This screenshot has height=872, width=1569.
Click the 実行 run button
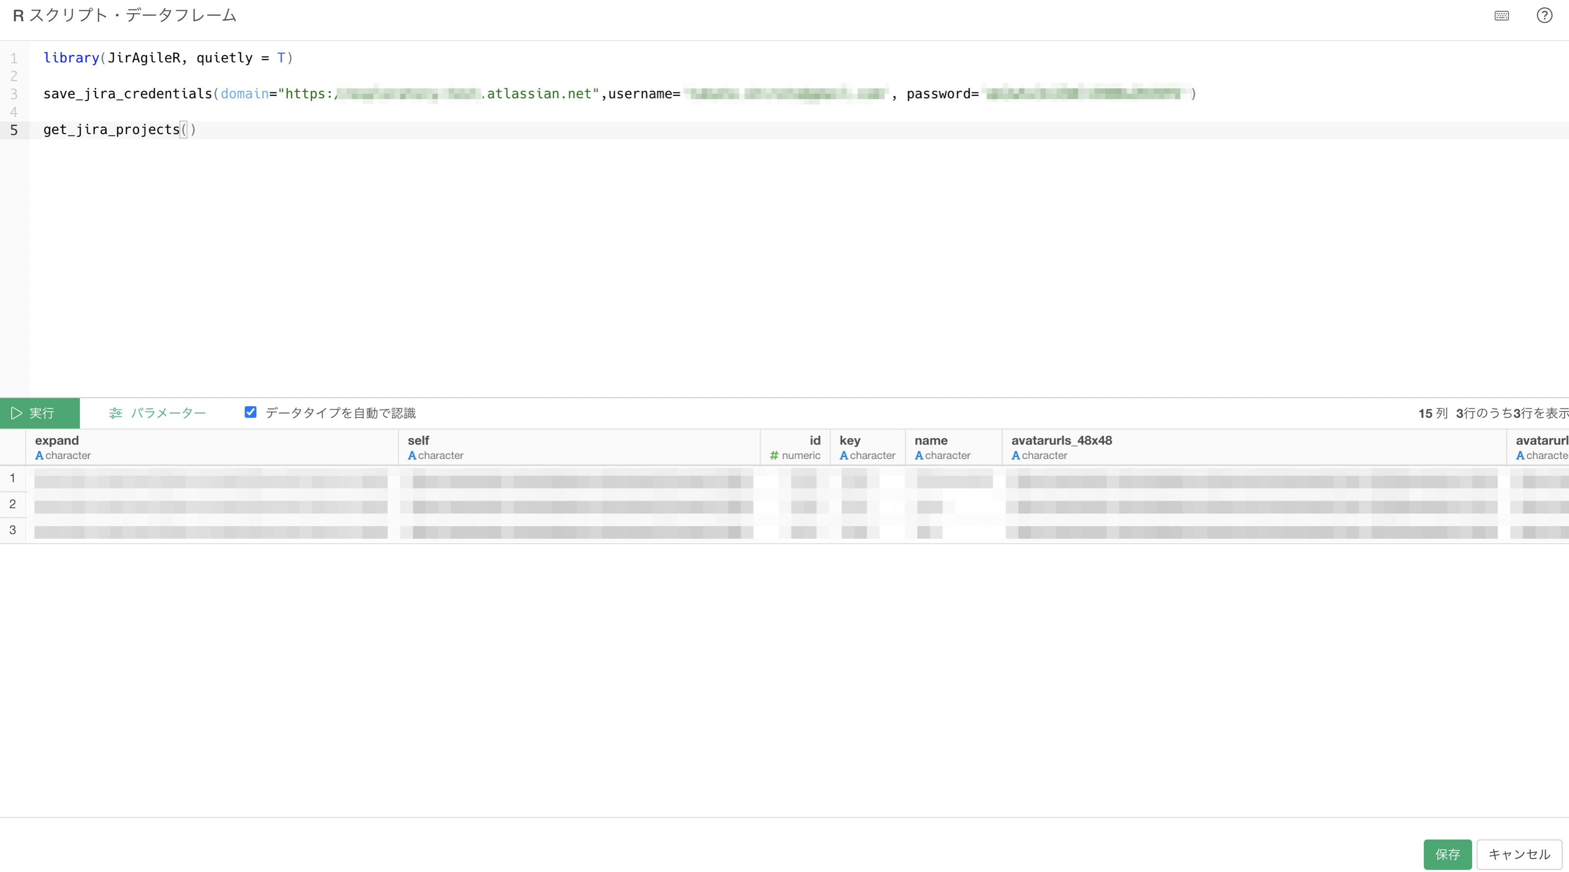tap(40, 413)
